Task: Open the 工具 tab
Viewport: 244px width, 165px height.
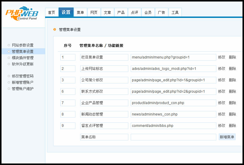Action: [x=175, y=13]
